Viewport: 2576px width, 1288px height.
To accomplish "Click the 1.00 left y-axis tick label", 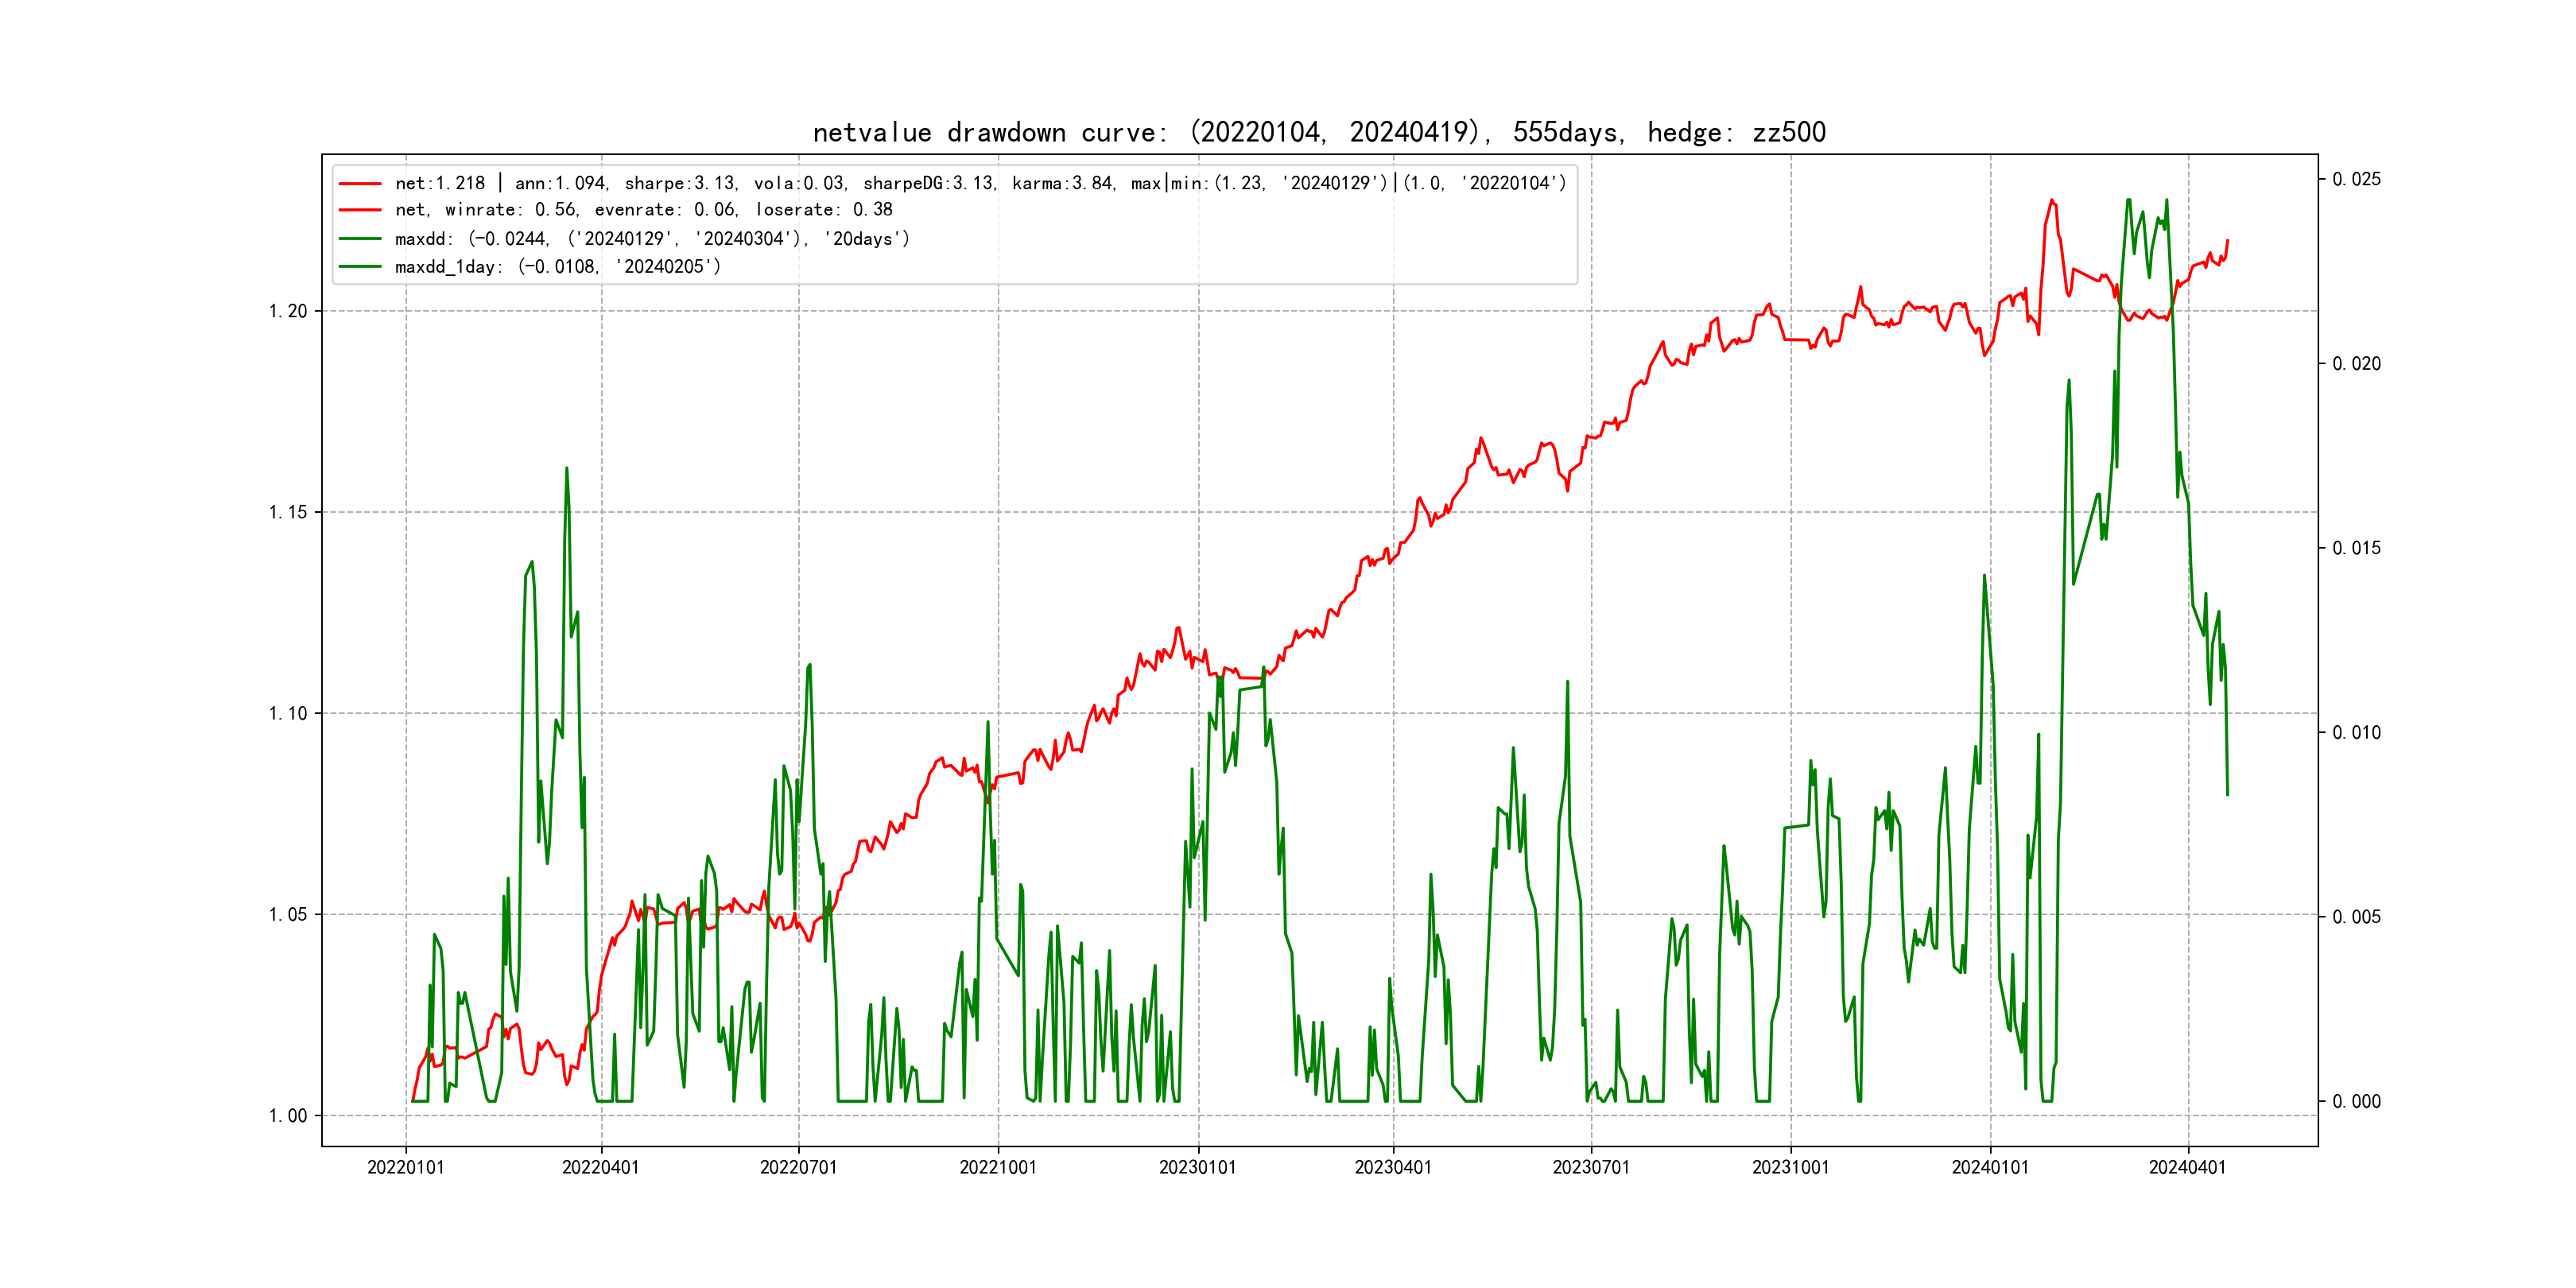I will tap(288, 1116).
